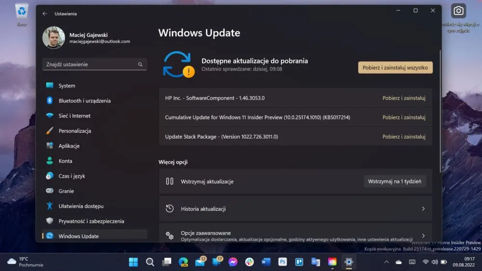Open Historia aktualizacji chevron
The image size is (482, 271).
click(423, 209)
